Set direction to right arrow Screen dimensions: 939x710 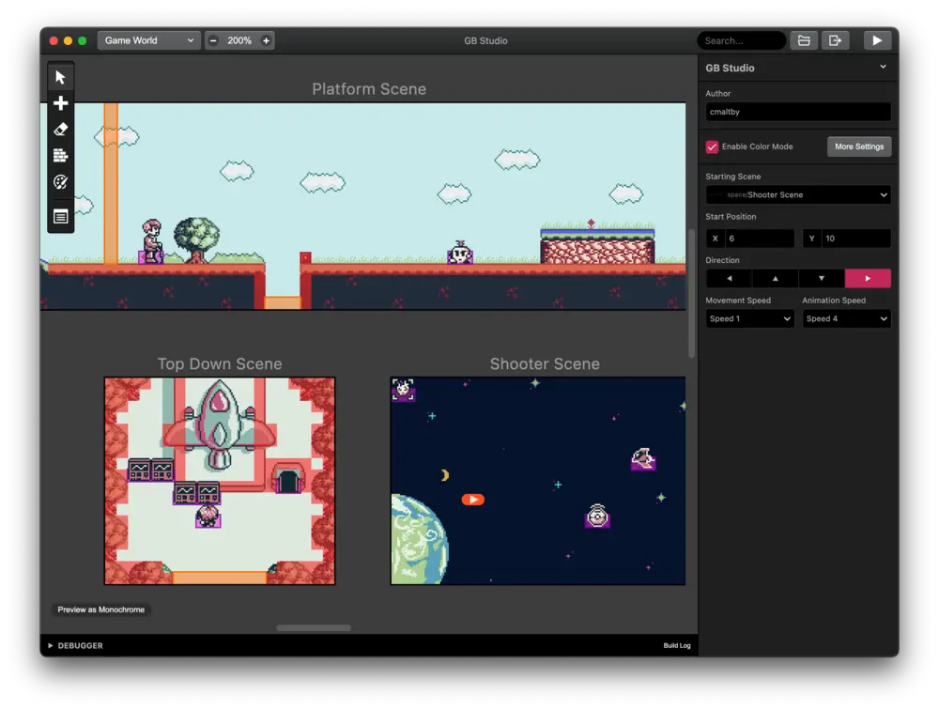point(868,278)
